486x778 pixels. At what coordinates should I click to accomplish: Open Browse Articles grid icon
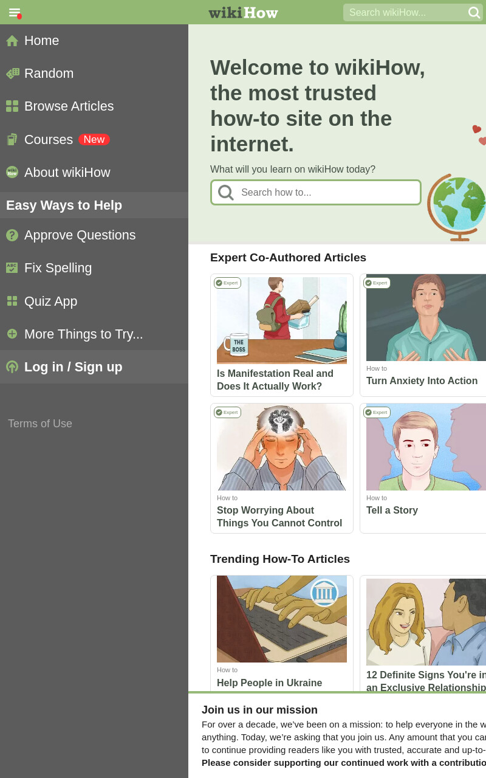point(12,106)
